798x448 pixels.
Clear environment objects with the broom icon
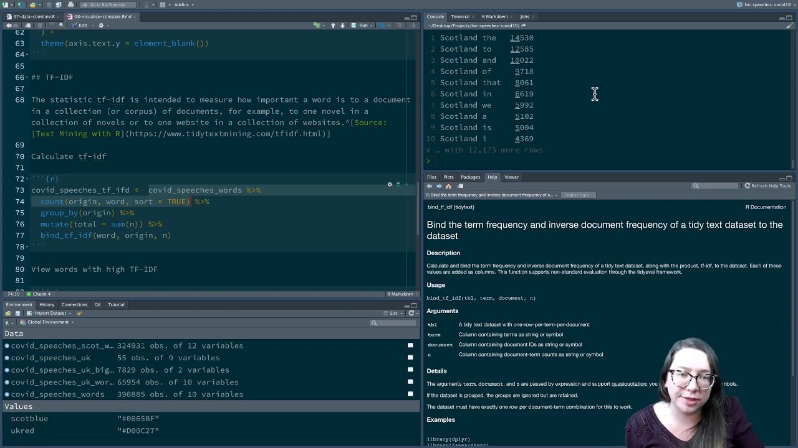[x=79, y=314]
